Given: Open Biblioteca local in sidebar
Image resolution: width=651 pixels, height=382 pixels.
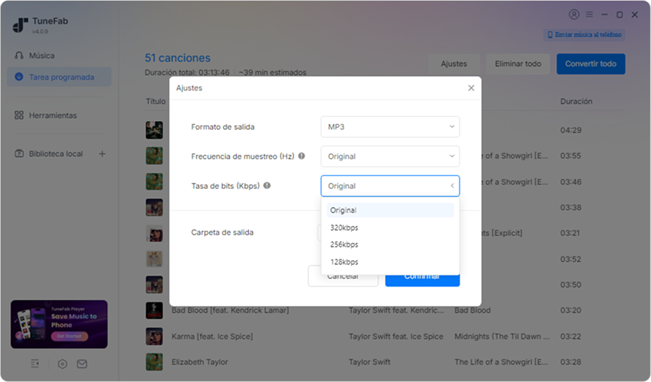Looking at the screenshot, I should pos(56,154).
